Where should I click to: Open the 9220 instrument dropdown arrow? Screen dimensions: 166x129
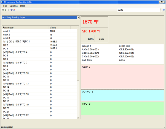(x=160, y=10)
